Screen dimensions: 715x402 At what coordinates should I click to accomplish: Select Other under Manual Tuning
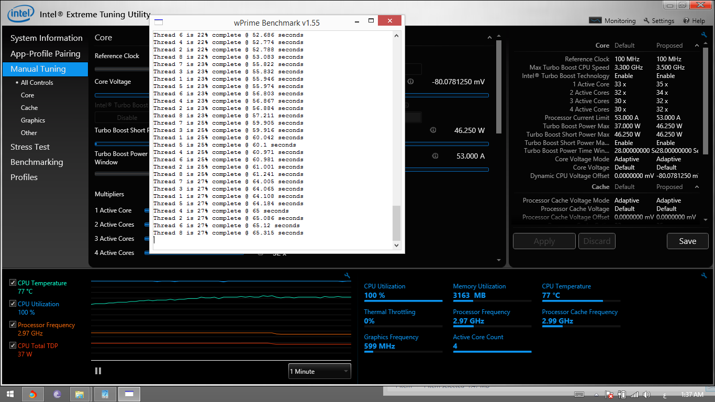[x=29, y=133]
